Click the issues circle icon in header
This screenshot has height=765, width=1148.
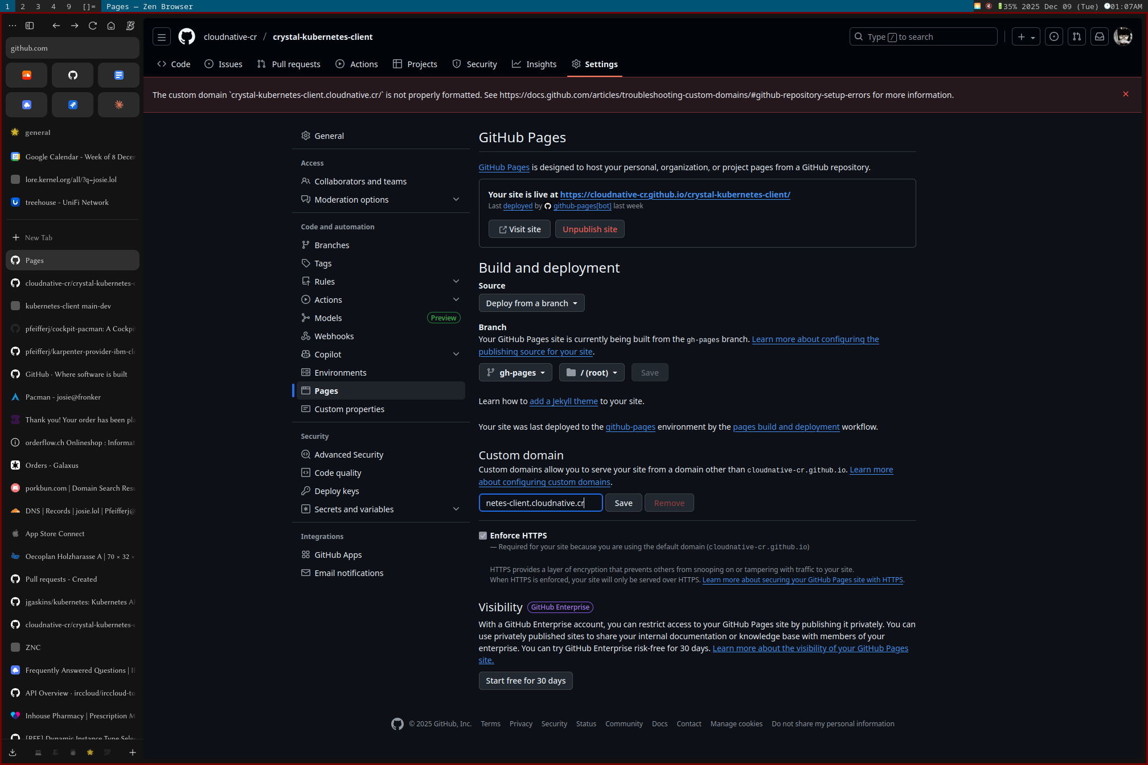click(x=1054, y=37)
